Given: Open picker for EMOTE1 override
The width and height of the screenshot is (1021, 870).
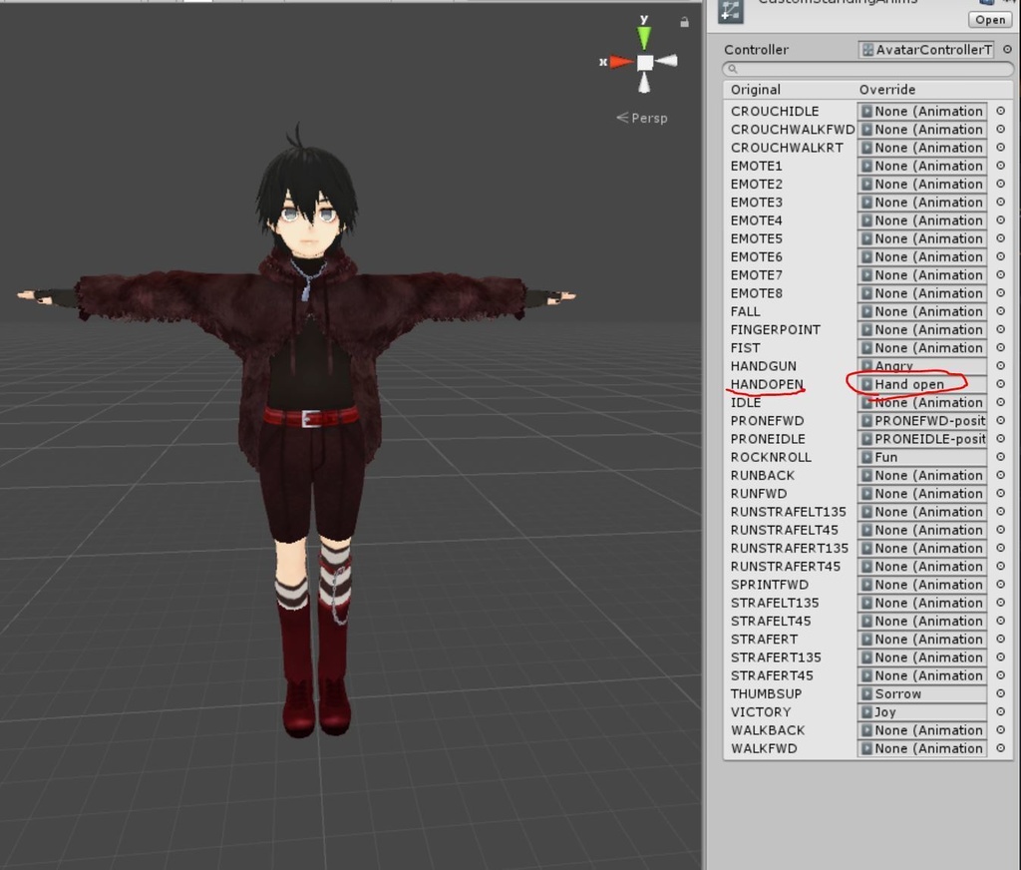Looking at the screenshot, I should (x=1001, y=167).
